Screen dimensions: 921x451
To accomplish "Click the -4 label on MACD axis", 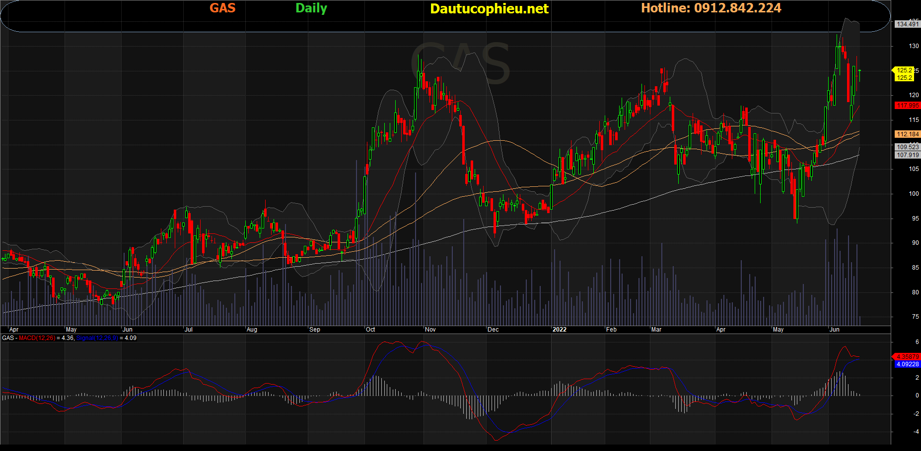I will pyautogui.click(x=916, y=432).
